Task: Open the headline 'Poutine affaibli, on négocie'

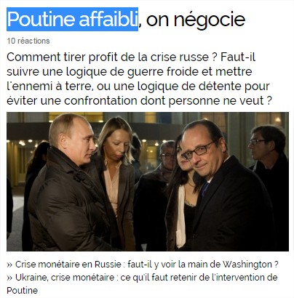Action: (126, 20)
